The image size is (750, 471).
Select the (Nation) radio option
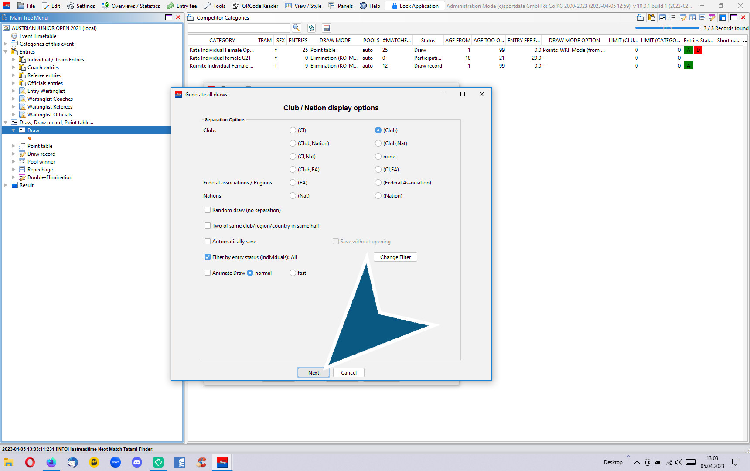tap(378, 196)
